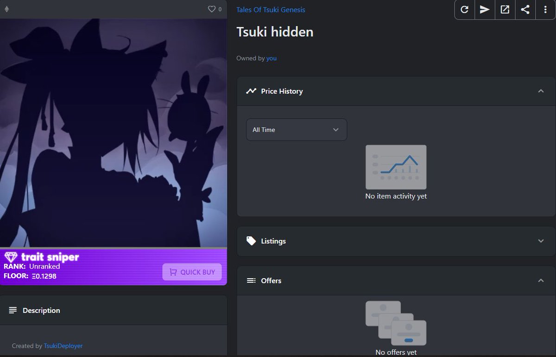The width and height of the screenshot is (556, 357).
Task: Click the Offers list icon
Action: [251, 280]
